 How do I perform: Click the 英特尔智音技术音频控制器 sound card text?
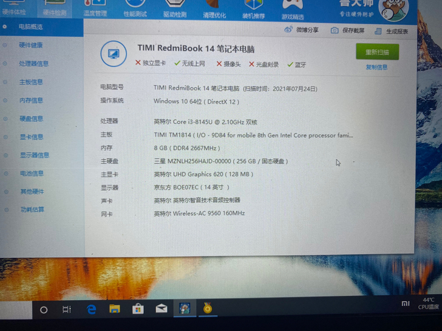point(197,200)
